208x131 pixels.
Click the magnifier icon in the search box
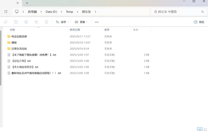(203, 12)
